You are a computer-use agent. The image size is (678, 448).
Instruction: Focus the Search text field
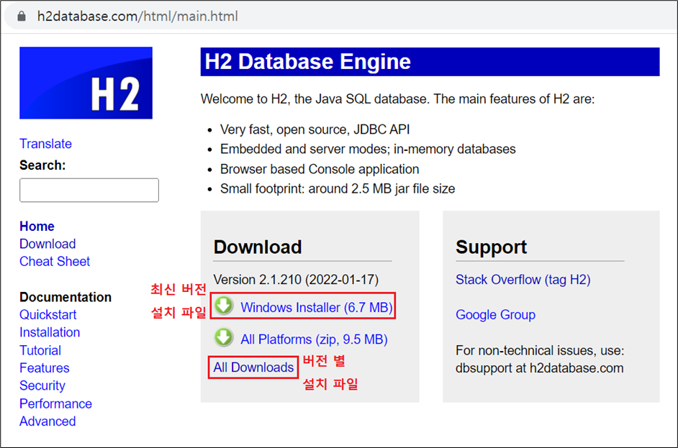[x=89, y=190]
